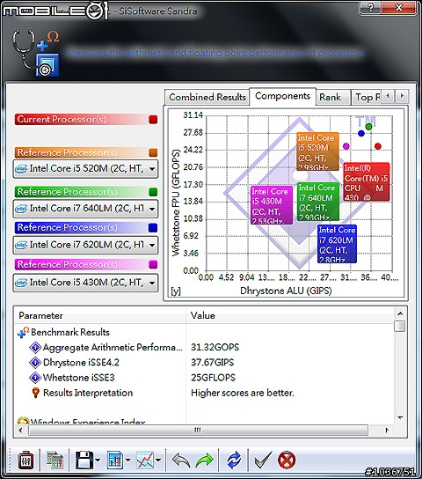This screenshot has width=422, height=479.
Task: Click the 37.67GIPS value
Action: pos(212,363)
